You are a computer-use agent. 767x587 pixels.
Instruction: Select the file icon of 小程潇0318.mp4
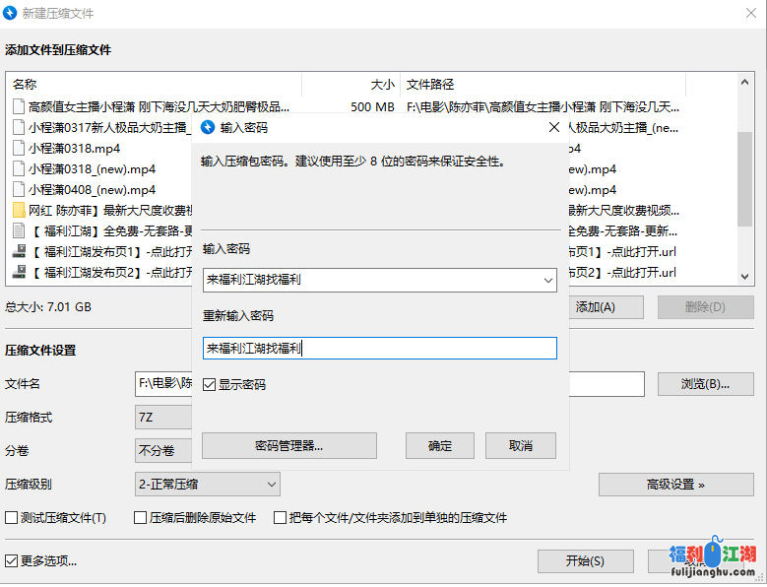tap(19, 148)
